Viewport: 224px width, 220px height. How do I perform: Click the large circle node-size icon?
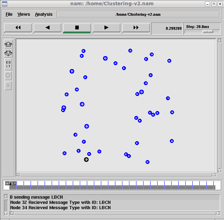tap(8, 75)
